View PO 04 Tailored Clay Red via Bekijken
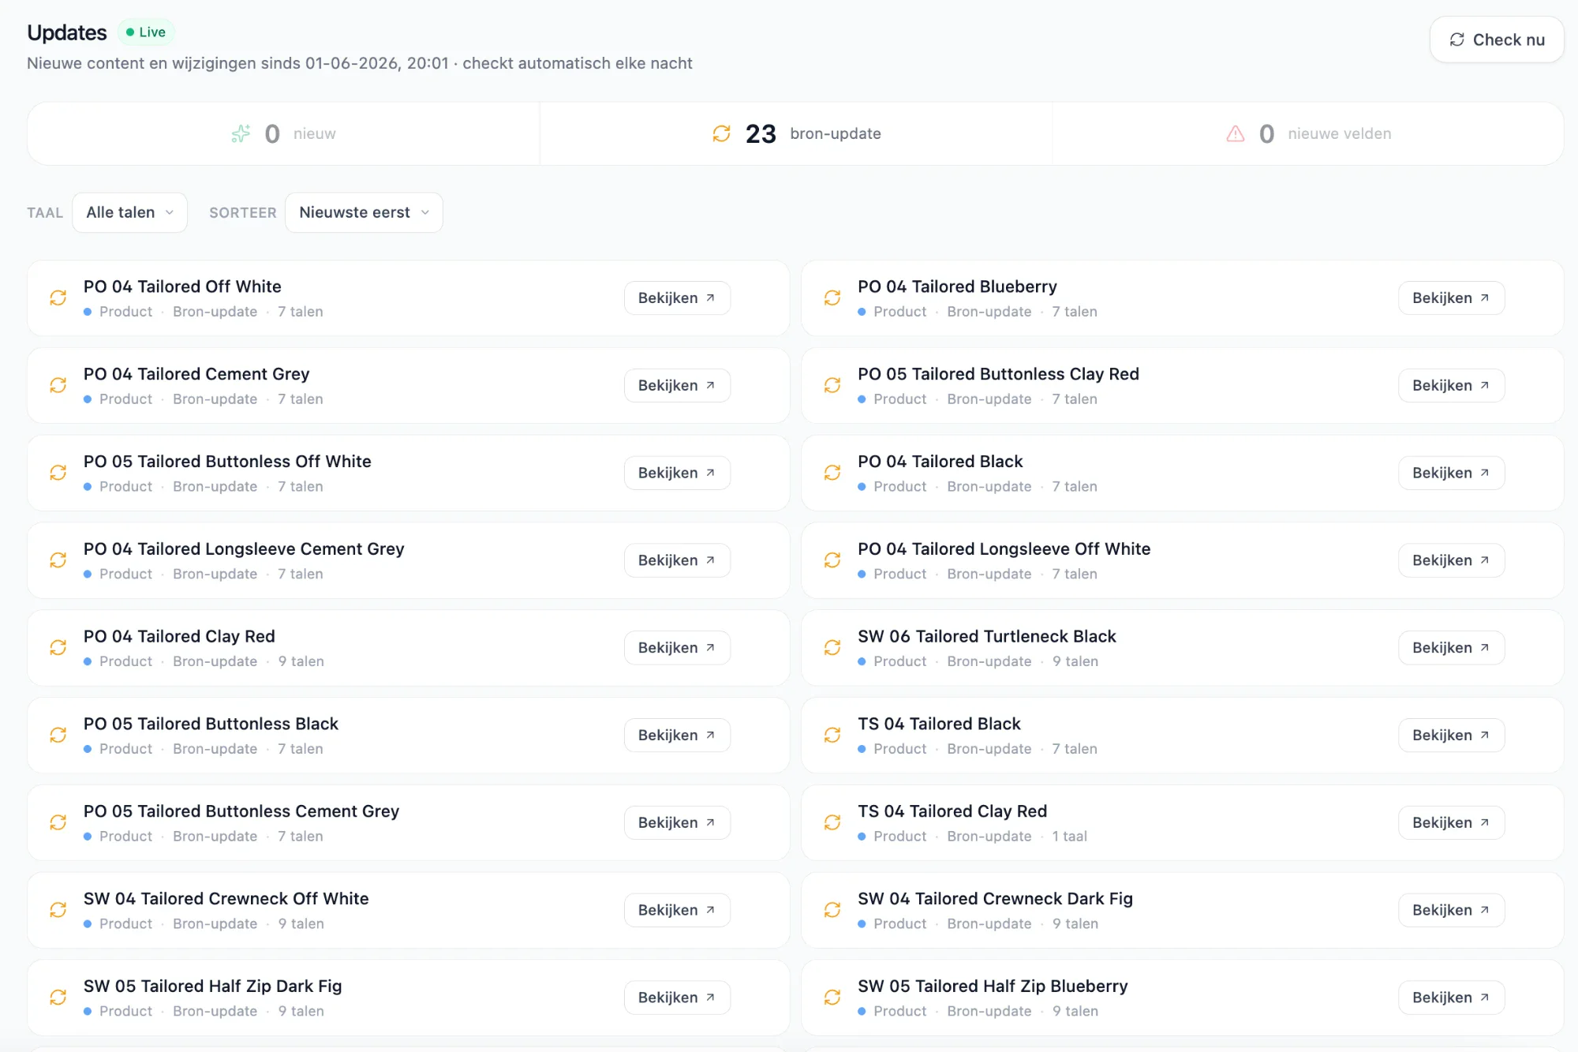The height and width of the screenshot is (1052, 1578). [677, 648]
